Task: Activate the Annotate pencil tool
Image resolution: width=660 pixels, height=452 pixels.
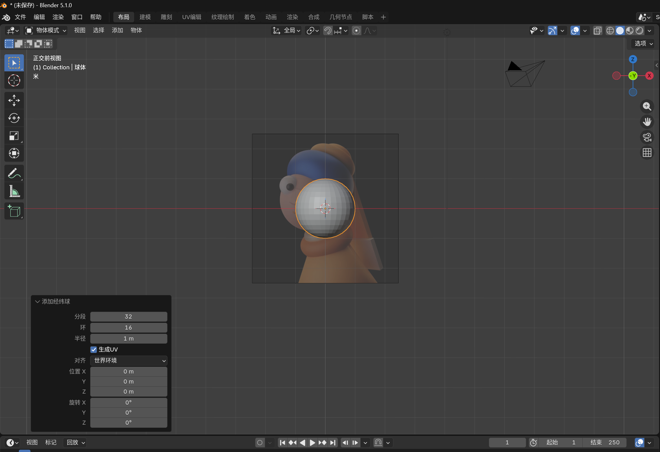Action: (x=14, y=173)
